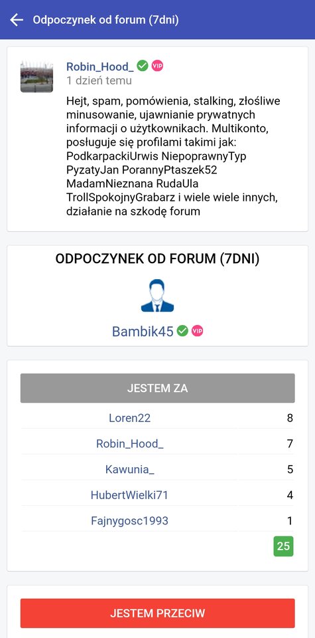Image resolution: width=315 pixels, height=638 pixels.
Task: Open Fajnygosc1993 voter profile
Action: (x=129, y=520)
